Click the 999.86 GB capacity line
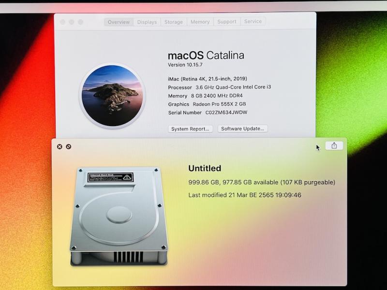Image resolution: width=387 pixels, height=290 pixels. (x=262, y=183)
